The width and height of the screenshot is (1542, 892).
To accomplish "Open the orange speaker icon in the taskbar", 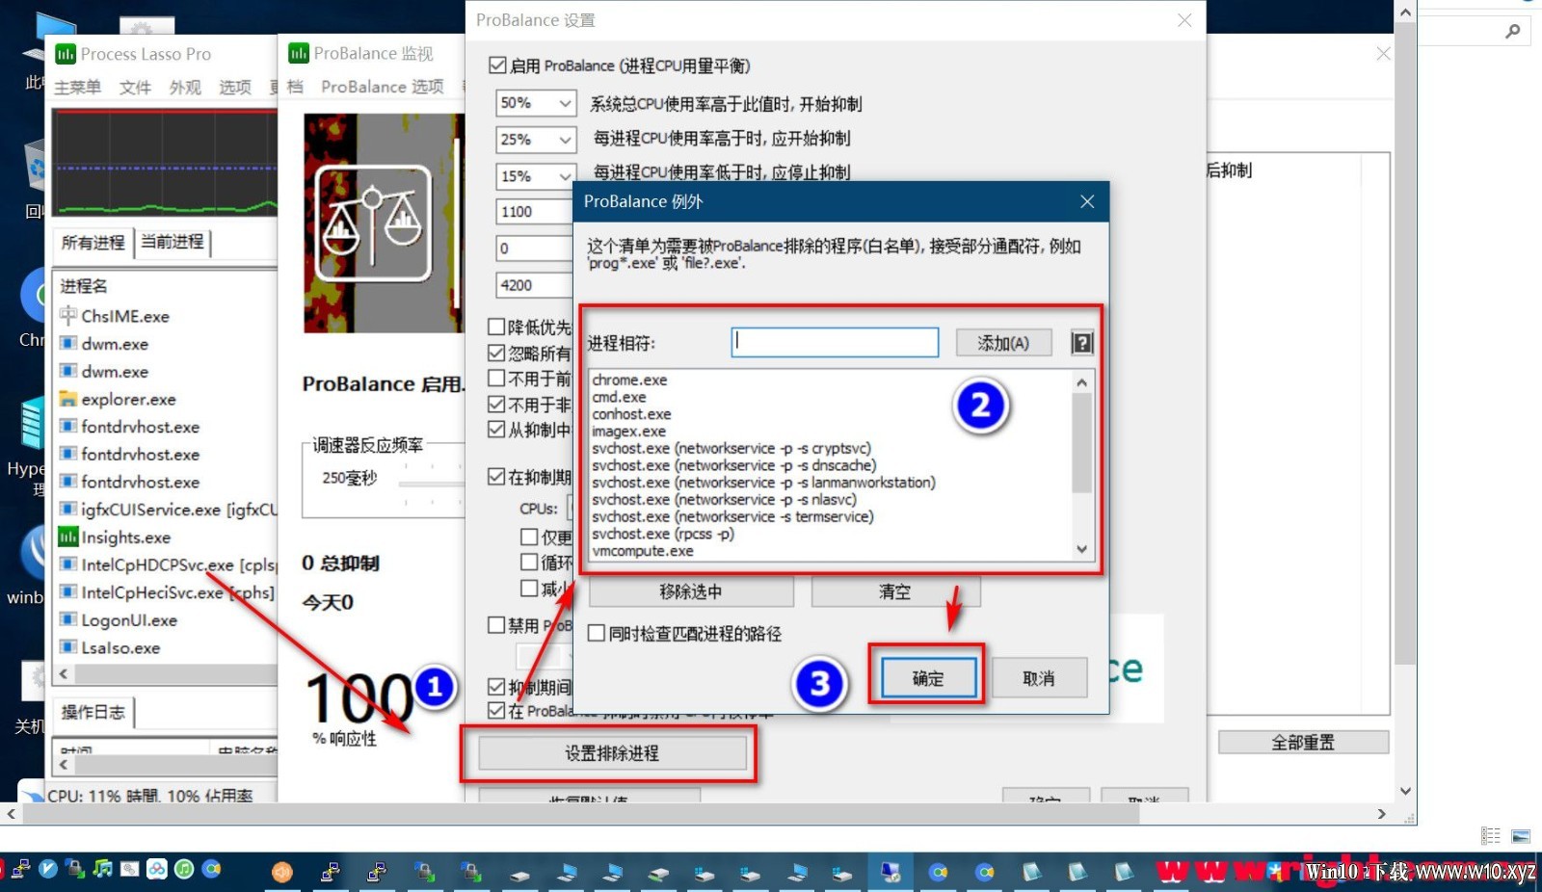I will tap(281, 872).
